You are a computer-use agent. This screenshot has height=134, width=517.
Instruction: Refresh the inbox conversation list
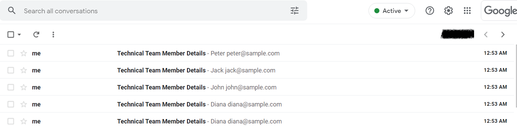tap(36, 34)
